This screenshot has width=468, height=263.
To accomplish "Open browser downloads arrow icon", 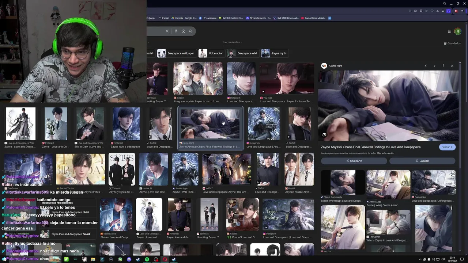I will pyautogui.click(x=438, y=11).
